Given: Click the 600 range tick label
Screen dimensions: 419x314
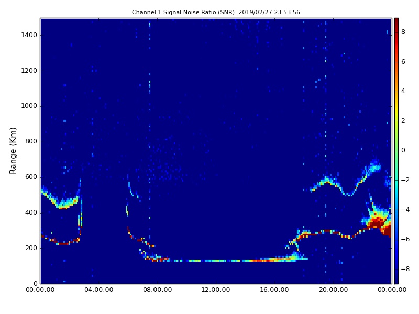Looking at the screenshot, I should pos(31,177).
